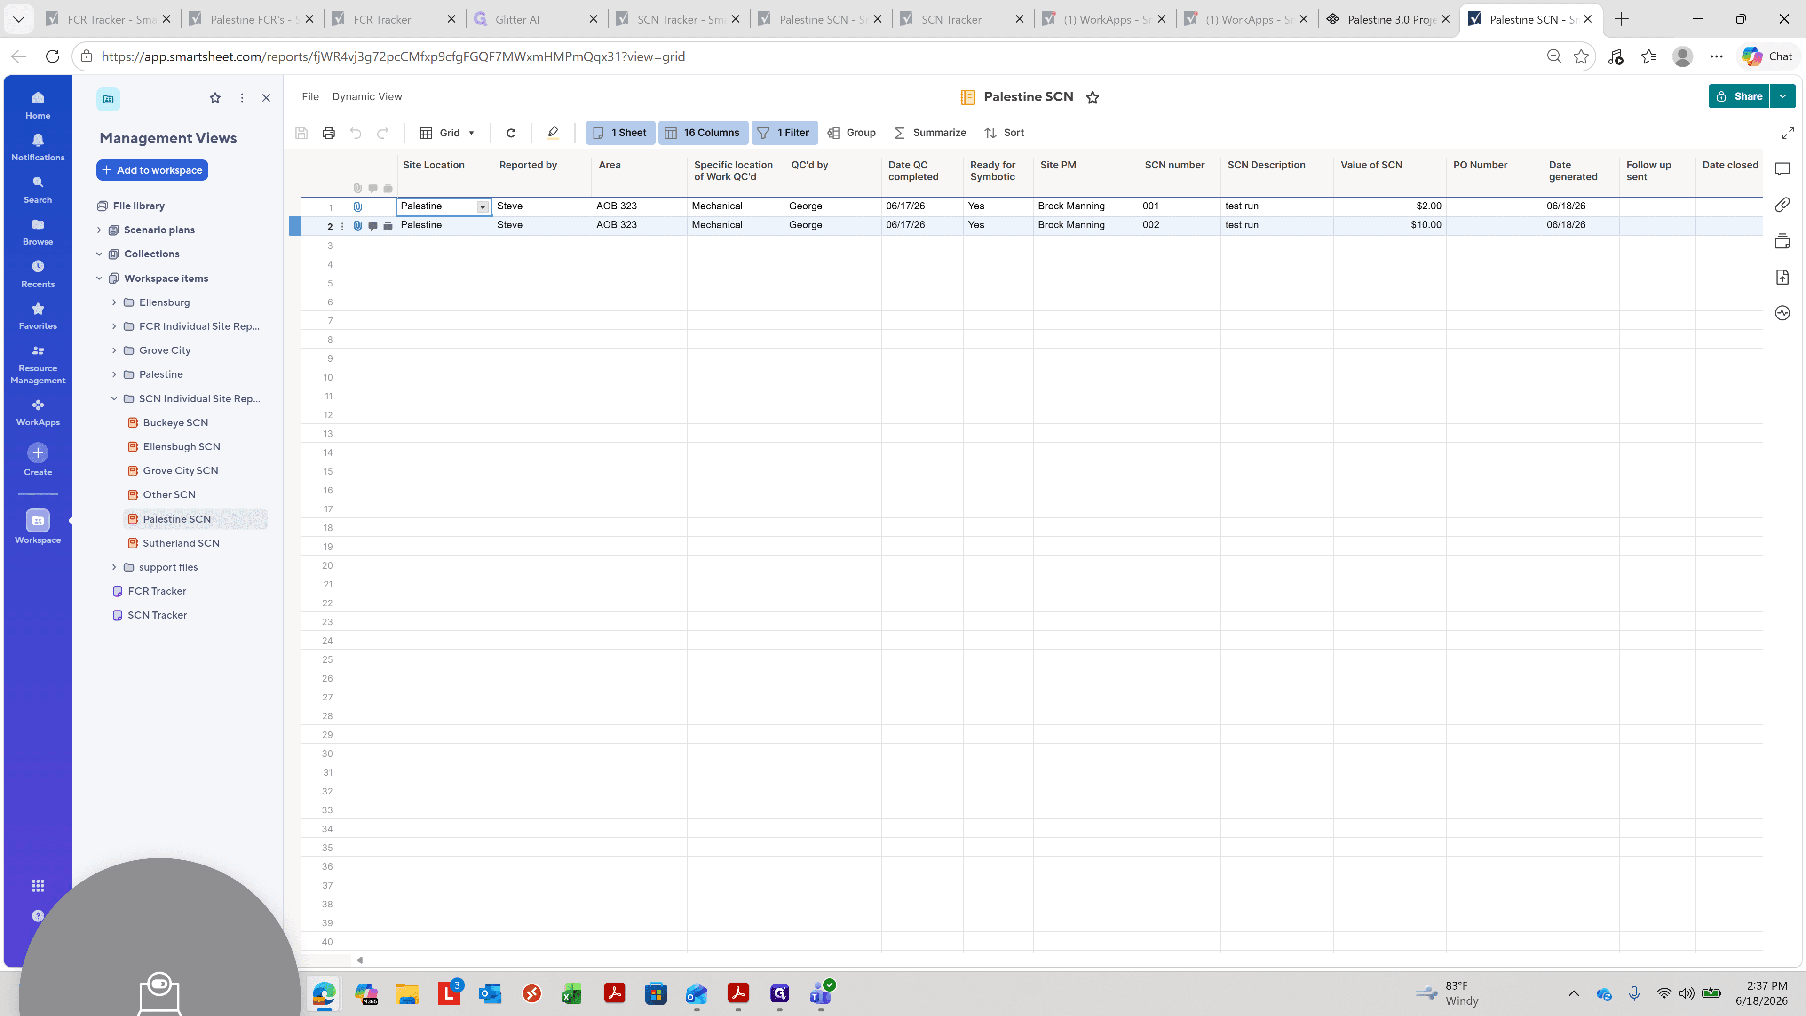Image resolution: width=1806 pixels, height=1016 pixels.
Task: Open the Browse folder icon
Action: tap(38, 231)
